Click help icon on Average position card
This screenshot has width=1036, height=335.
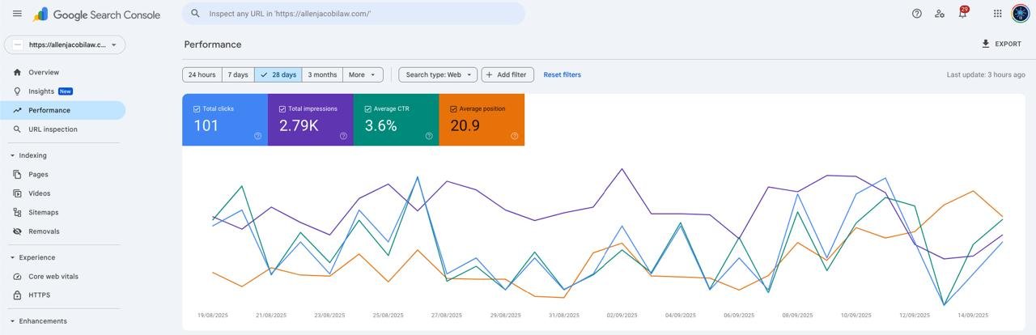[515, 136]
